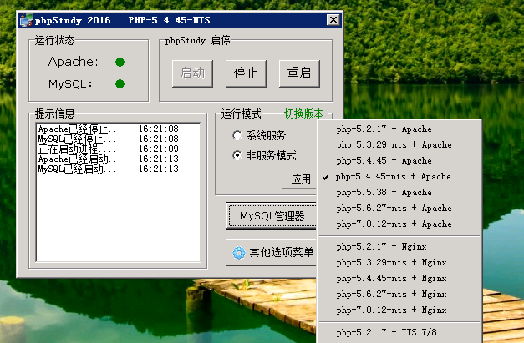The width and height of the screenshot is (524, 343).
Task: Click the 运行状态 group label
Action: click(x=55, y=40)
